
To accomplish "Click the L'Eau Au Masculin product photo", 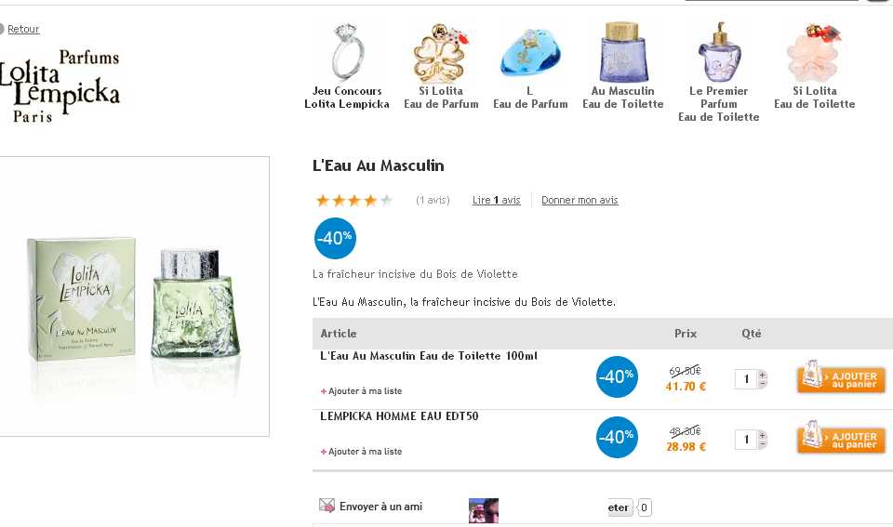I will coord(133,297).
